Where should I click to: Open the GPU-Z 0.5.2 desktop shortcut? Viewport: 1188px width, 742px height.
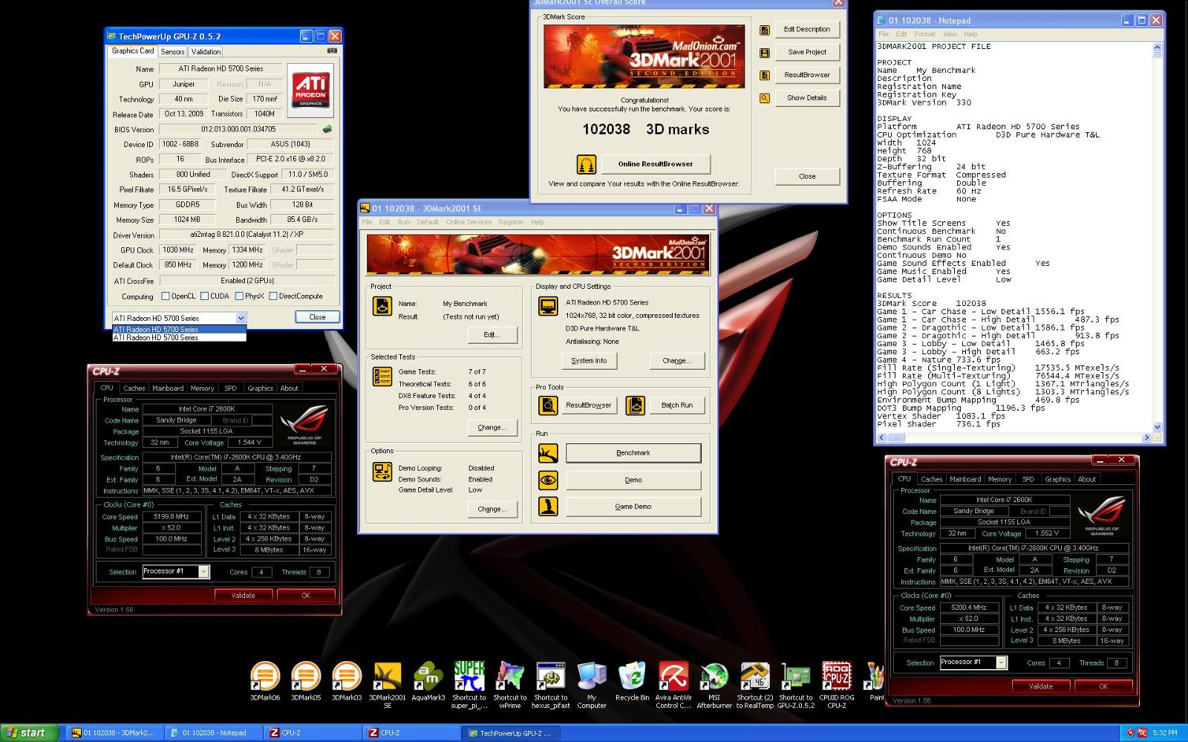click(x=796, y=676)
